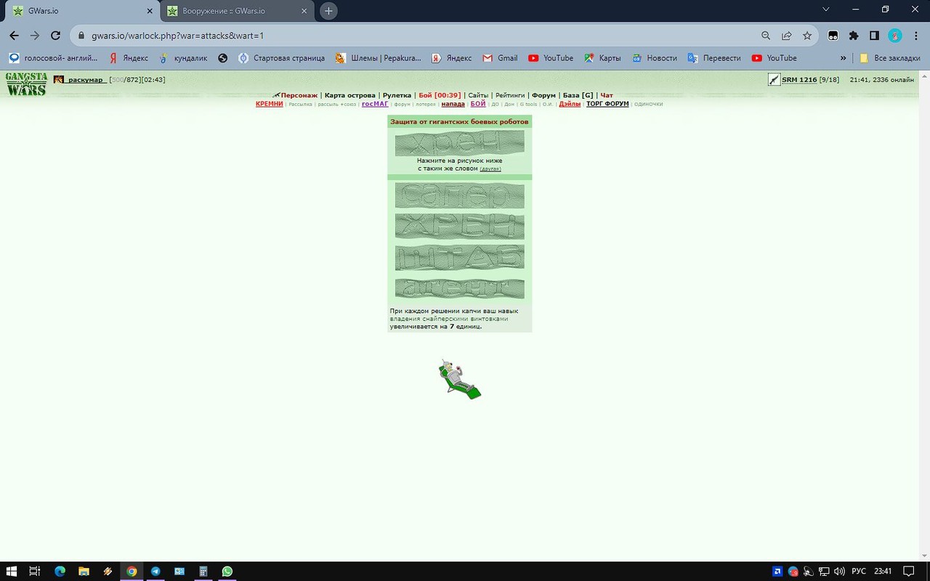This screenshot has width=930, height=581.
Task: Click the small форум link in the submenu
Action: coord(402,105)
